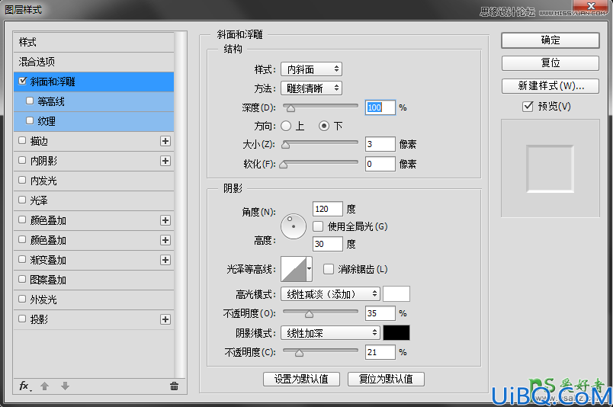Viewport: 613px width, 407px height.
Task: Open the 阴影模式 blend mode dropdown
Action: (330, 333)
